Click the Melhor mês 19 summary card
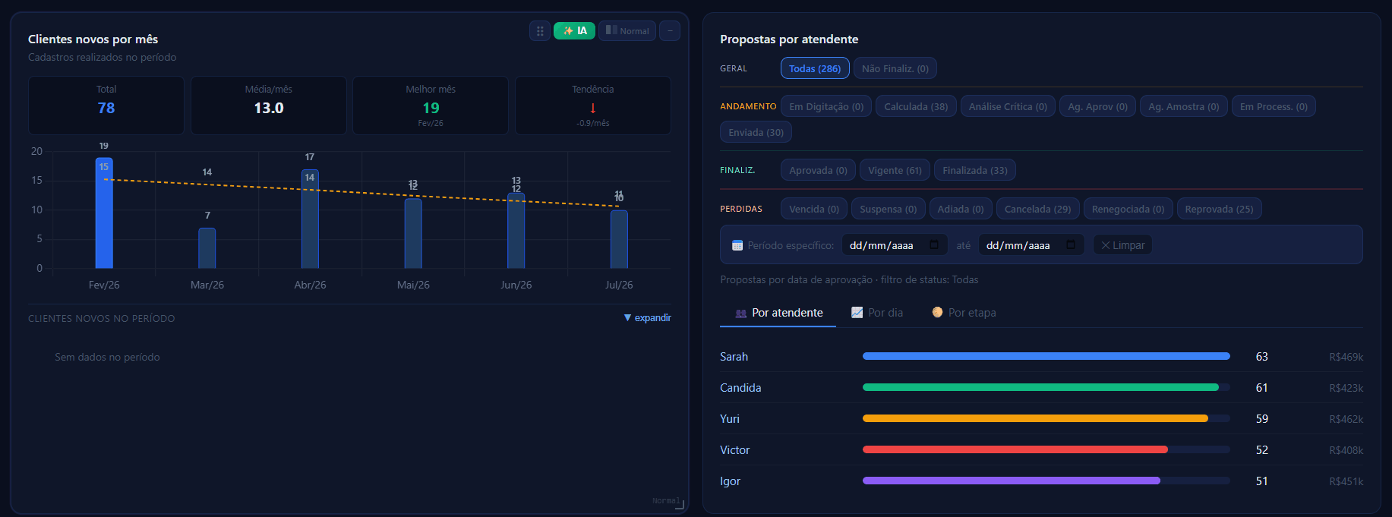 [x=431, y=106]
